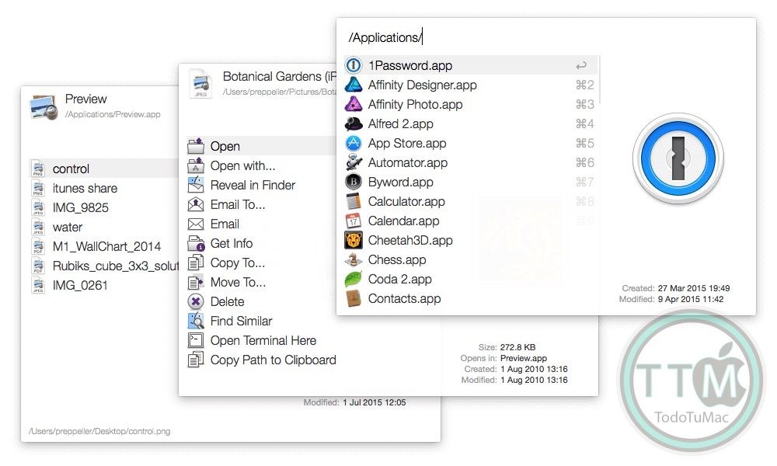This screenshot has width=777, height=466.
Task: Select "Coda 2.app" result name
Action: coord(400,280)
